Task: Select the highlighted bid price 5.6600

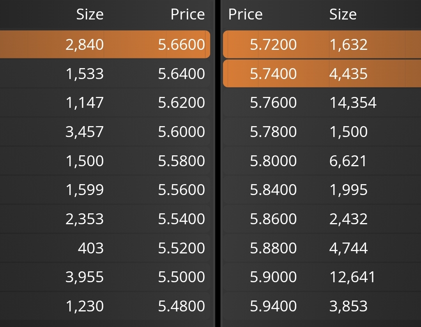Action: tap(182, 44)
